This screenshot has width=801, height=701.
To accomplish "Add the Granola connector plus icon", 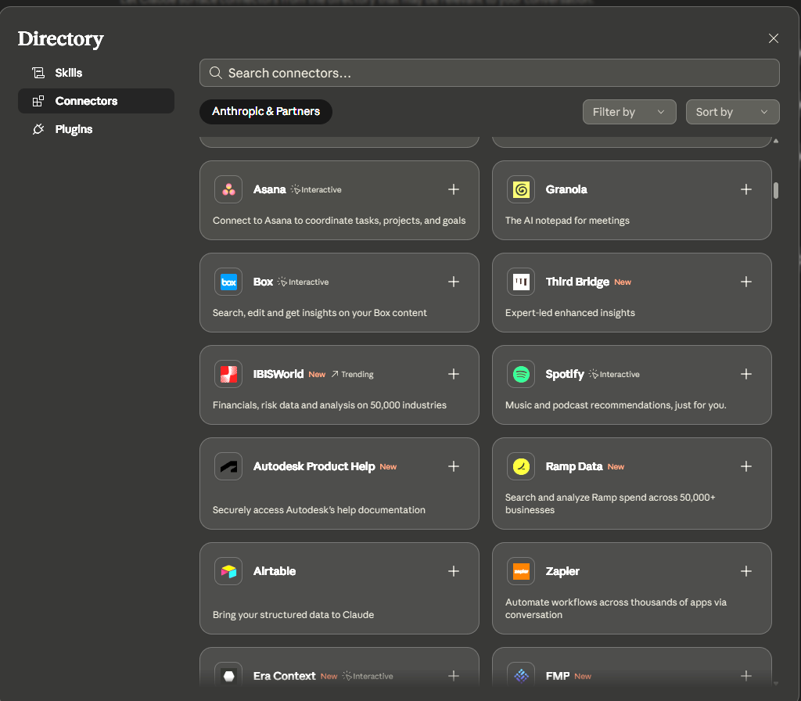I will (745, 189).
